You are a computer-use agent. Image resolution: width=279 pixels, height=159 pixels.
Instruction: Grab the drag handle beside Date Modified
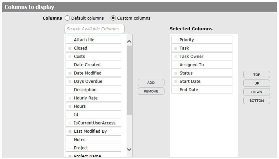click(70, 73)
